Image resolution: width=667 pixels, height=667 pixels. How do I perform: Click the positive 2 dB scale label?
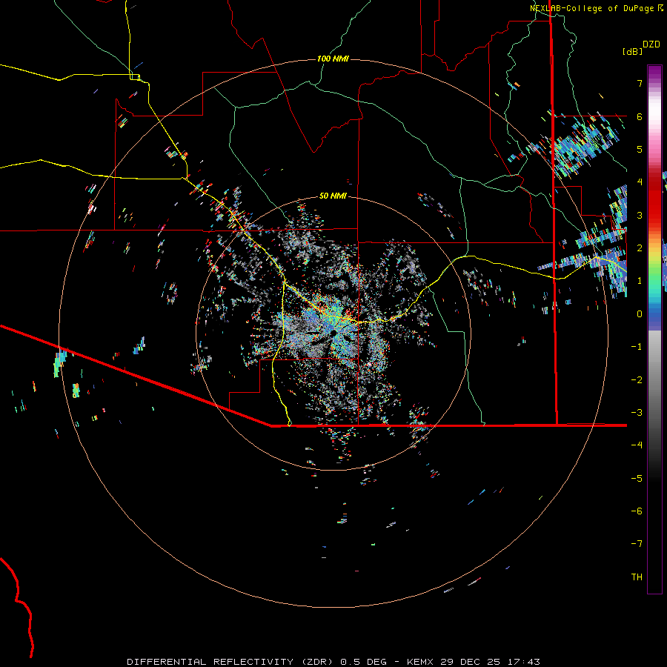click(640, 248)
